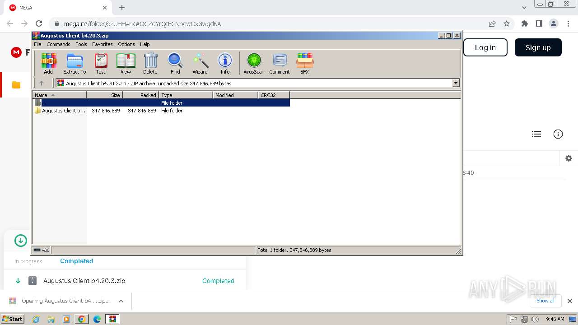The height and width of the screenshot is (325, 578).
Task: Open the Options menu
Action: pyautogui.click(x=126, y=44)
